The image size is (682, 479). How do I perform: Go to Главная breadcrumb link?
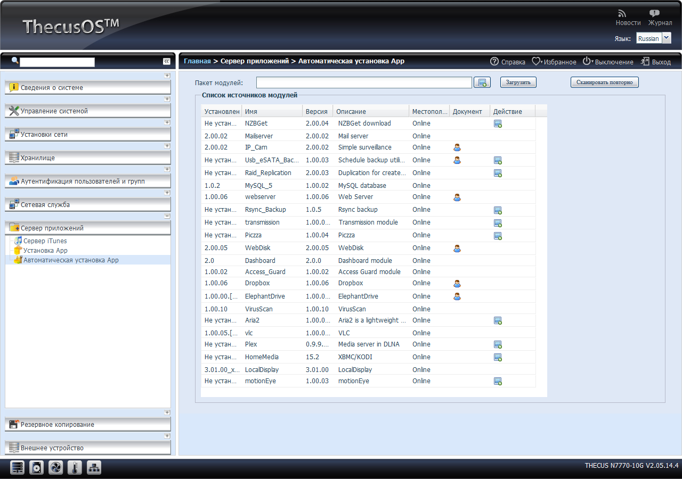coord(197,61)
